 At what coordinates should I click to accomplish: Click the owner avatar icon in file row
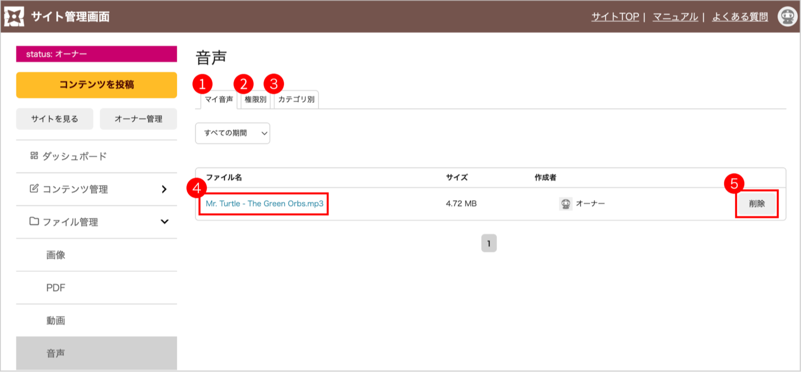566,204
